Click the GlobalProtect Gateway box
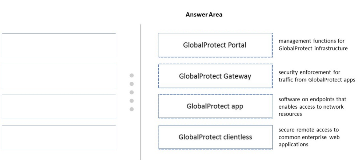The width and height of the screenshot is (358, 160). point(215,76)
